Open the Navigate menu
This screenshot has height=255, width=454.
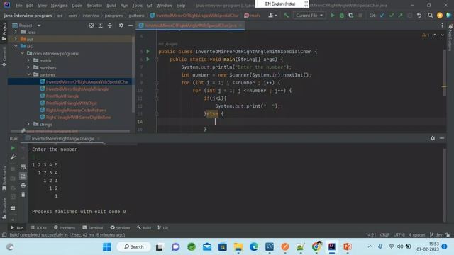tap(59, 5)
